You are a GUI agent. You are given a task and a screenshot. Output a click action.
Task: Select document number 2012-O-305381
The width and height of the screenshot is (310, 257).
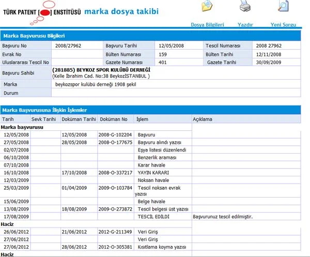click(115, 247)
